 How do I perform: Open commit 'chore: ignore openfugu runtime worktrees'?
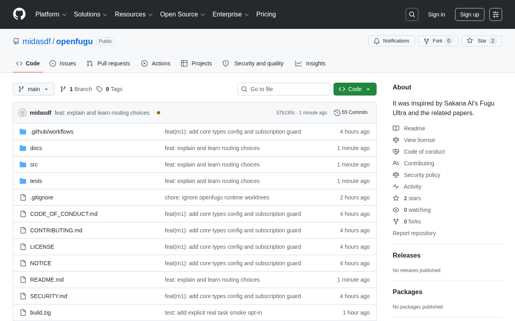[x=217, y=197]
